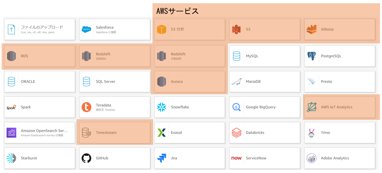Click the Starburst burst logo

(11, 158)
